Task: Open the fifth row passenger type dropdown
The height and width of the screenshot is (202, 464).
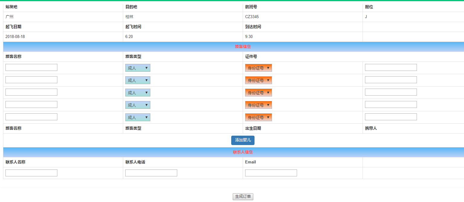Action: (x=138, y=117)
